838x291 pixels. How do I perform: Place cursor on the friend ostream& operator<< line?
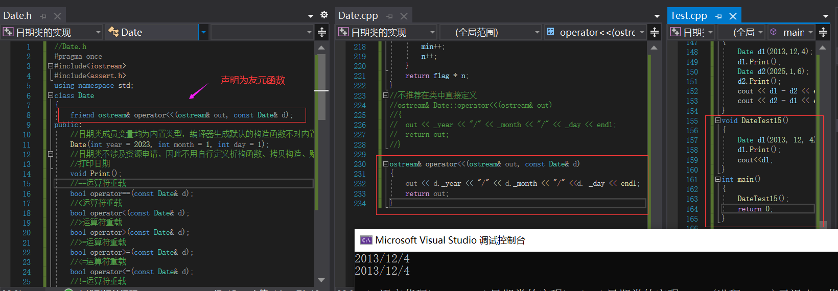(x=181, y=115)
